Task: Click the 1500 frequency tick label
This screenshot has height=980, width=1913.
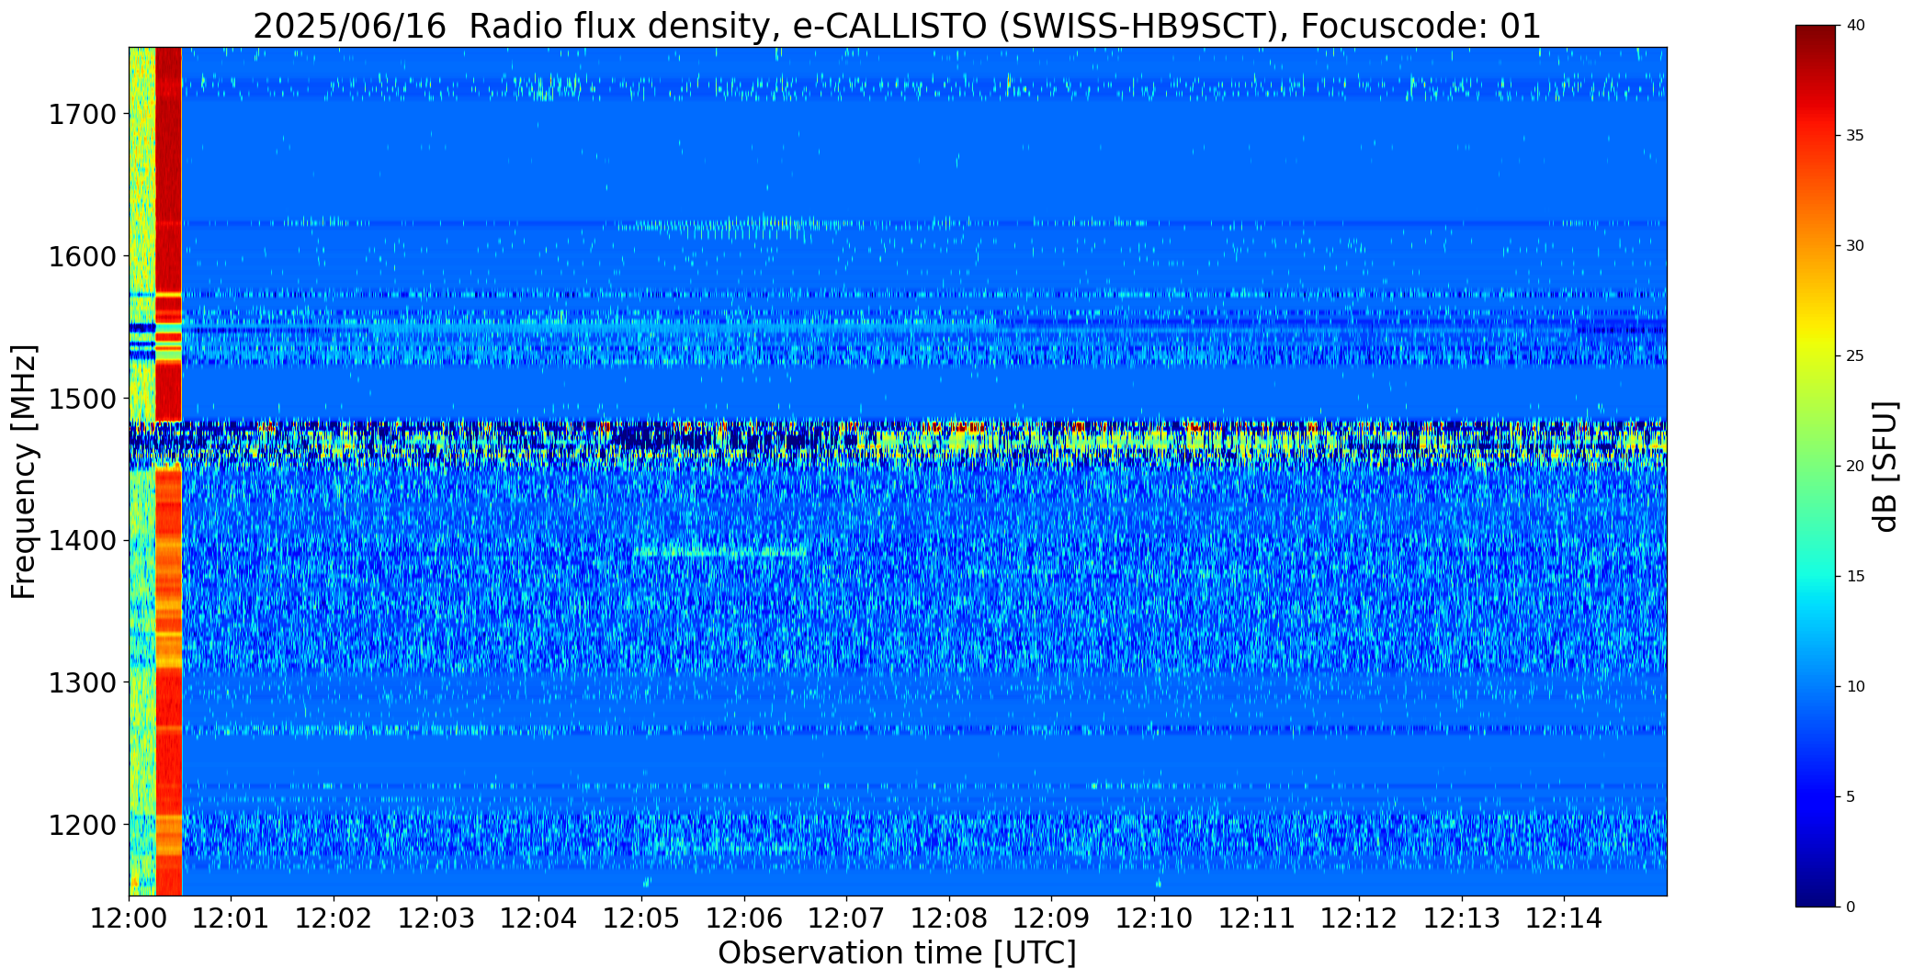Action: [82, 399]
